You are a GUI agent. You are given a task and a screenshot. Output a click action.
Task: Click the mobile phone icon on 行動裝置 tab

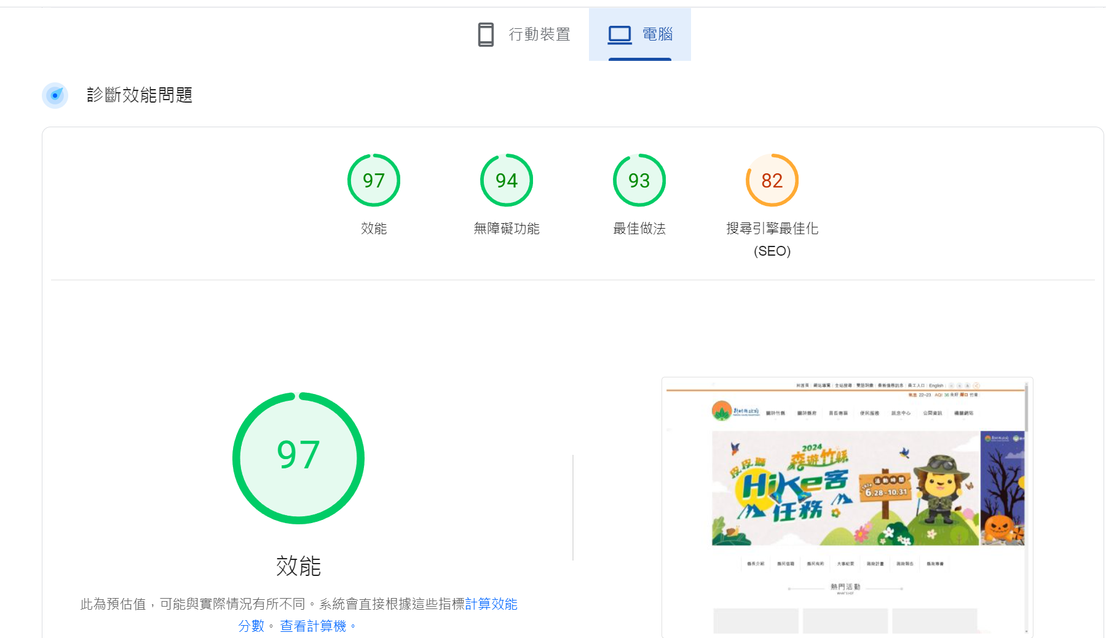click(x=485, y=34)
